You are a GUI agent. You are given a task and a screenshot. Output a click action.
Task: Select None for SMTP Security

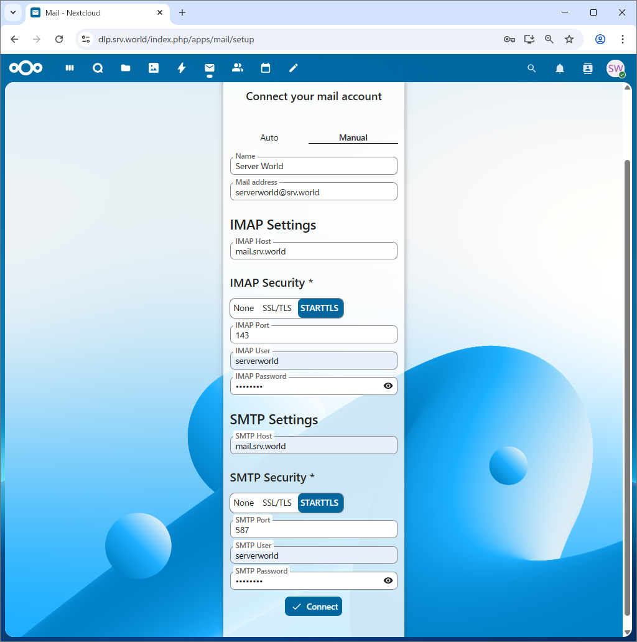pos(243,503)
